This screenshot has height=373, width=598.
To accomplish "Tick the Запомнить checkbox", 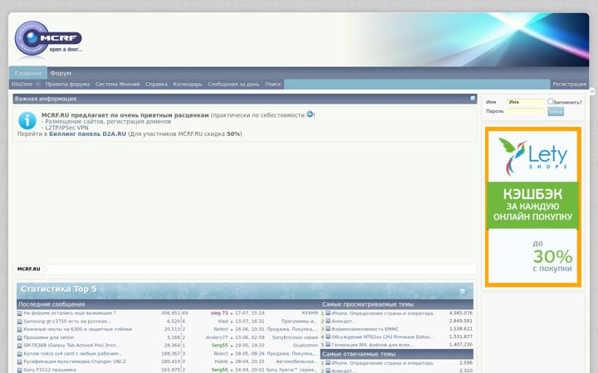I will point(550,102).
